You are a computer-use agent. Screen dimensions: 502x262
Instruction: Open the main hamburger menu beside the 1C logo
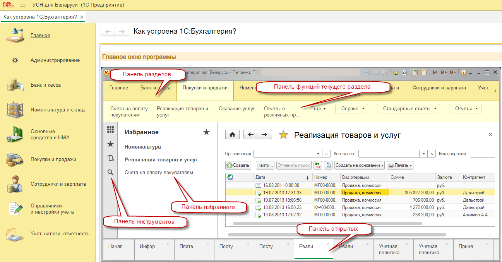click(22, 5)
